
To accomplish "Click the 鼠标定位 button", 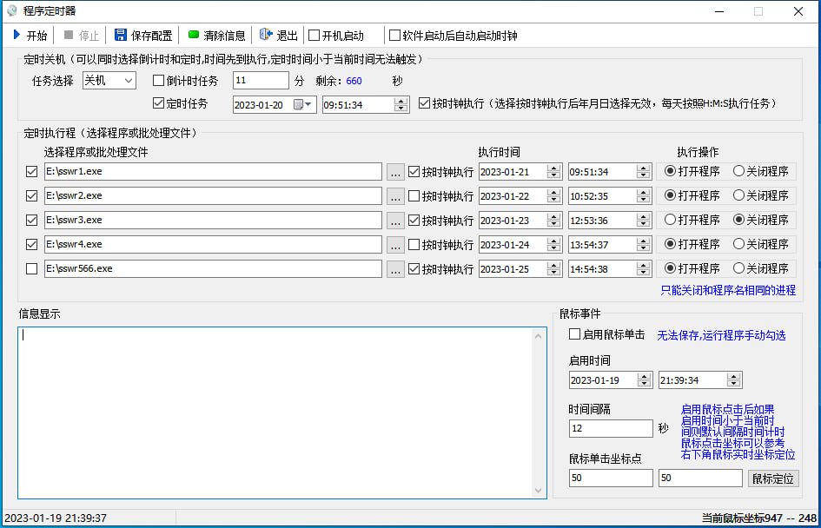I will [772, 478].
